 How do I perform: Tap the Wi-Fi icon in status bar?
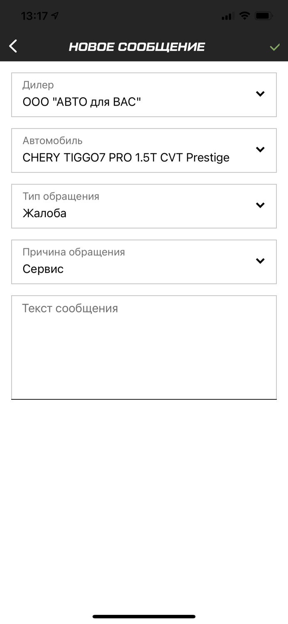click(x=245, y=16)
